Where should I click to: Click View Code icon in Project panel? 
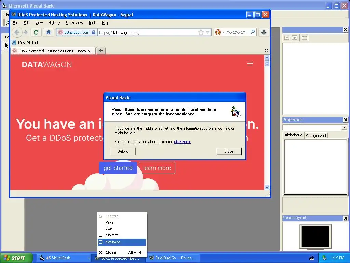[x=287, y=38]
